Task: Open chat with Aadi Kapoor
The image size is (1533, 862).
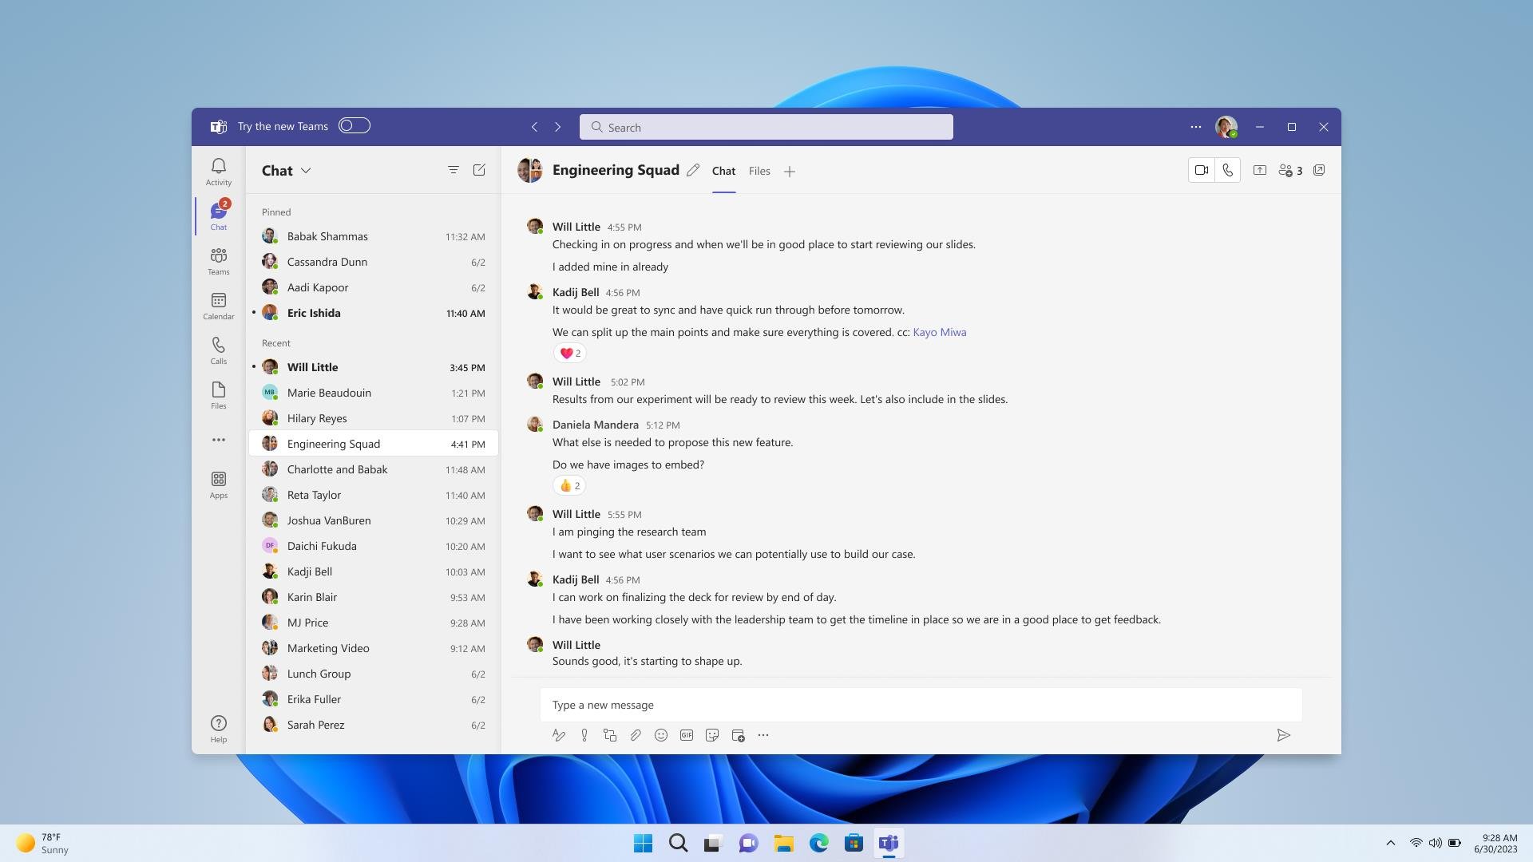Action: (x=373, y=287)
